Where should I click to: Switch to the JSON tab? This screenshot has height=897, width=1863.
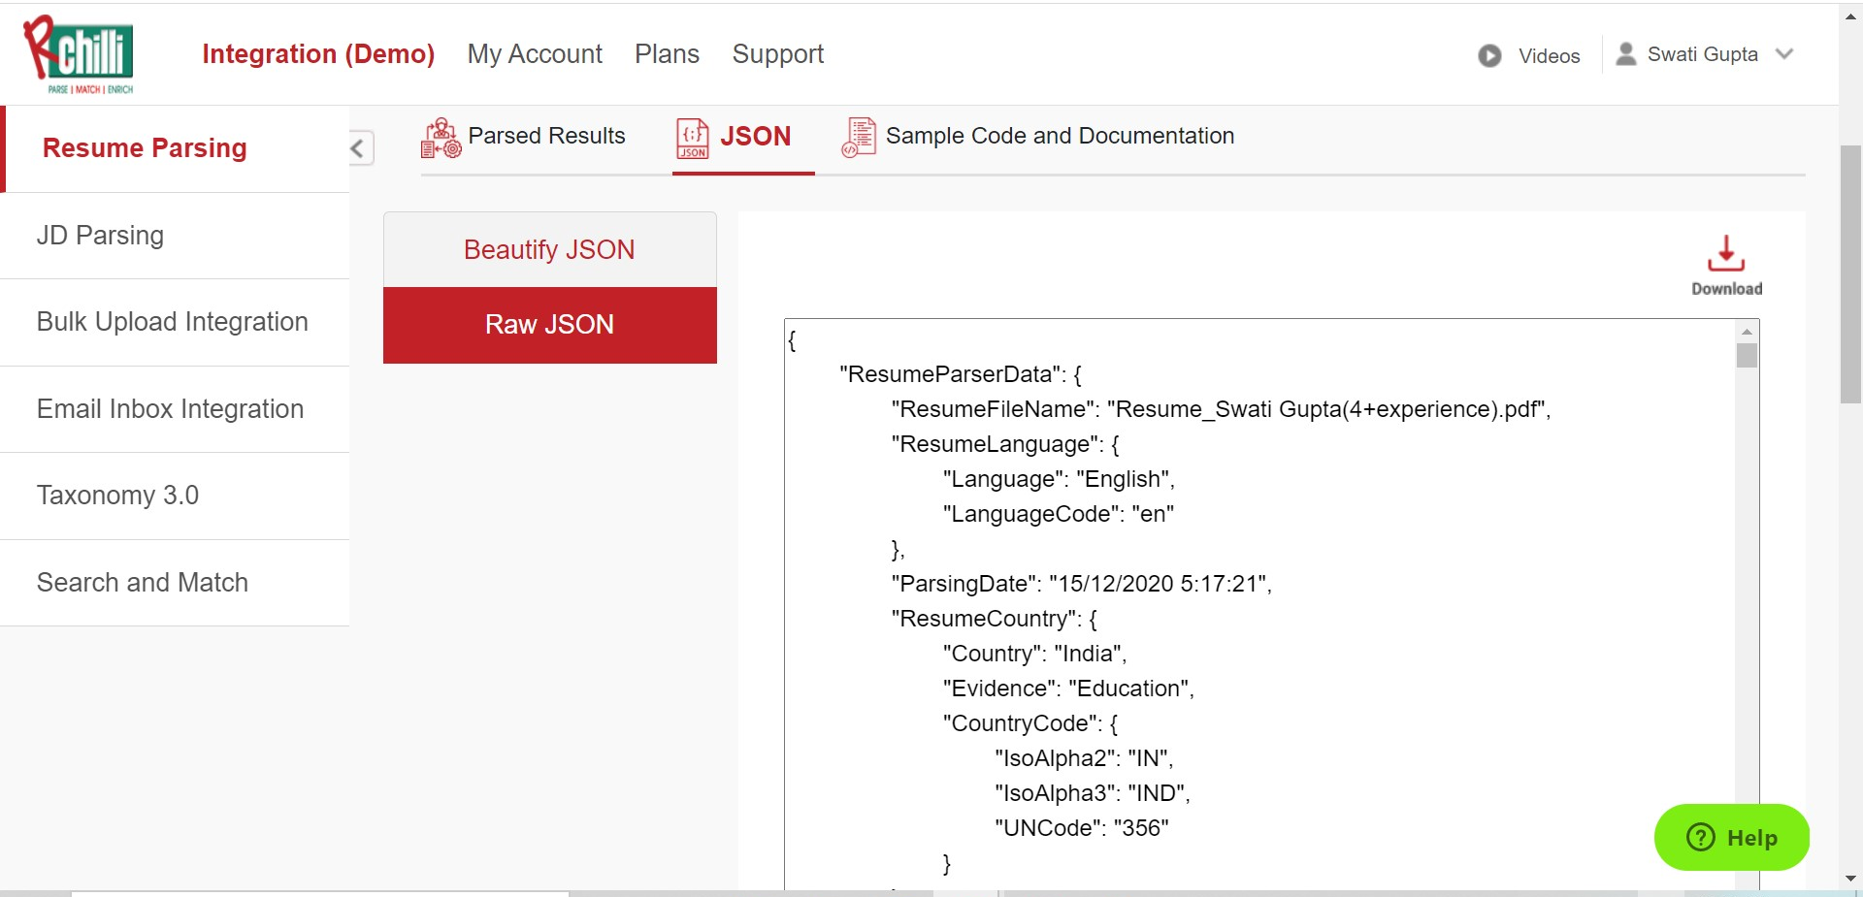(x=755, y=137)
